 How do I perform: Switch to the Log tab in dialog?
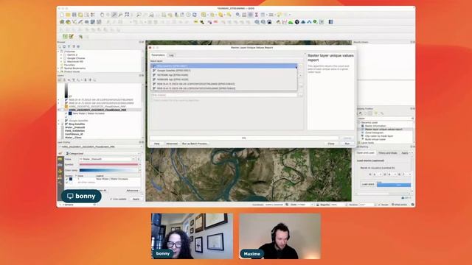coord(171,55)
